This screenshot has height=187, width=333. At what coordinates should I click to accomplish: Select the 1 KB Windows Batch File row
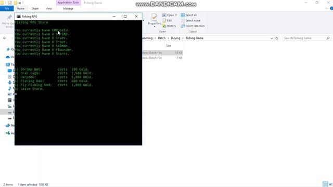coord(162,58)
